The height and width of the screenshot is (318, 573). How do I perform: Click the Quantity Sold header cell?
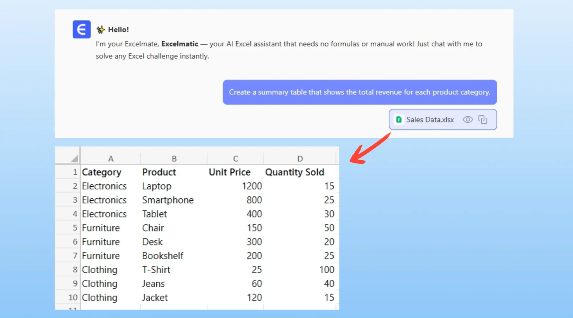click(295, 172)
